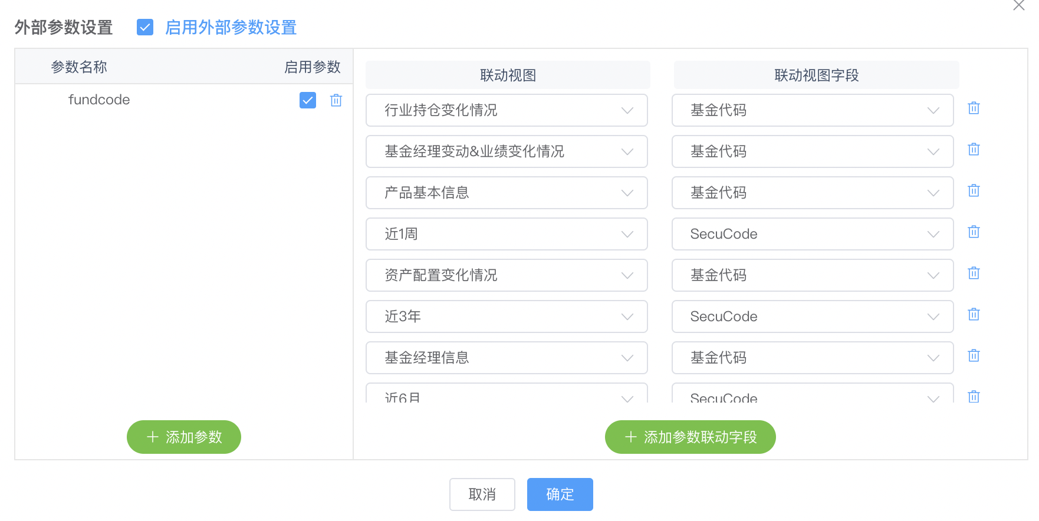Expand the field dropdown for 基金经理信息
This screenshot has width=1039, height=521.
click(932, 358)
